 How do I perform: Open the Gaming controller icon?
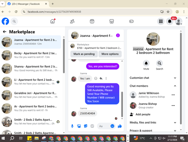[131, 21]
